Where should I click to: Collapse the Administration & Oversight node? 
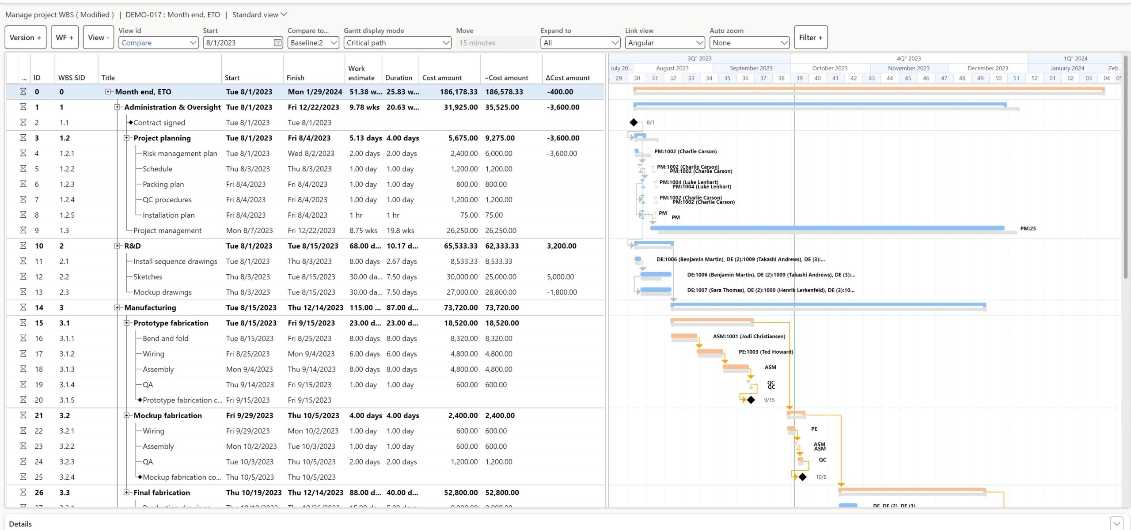click(x=117, y=107)
